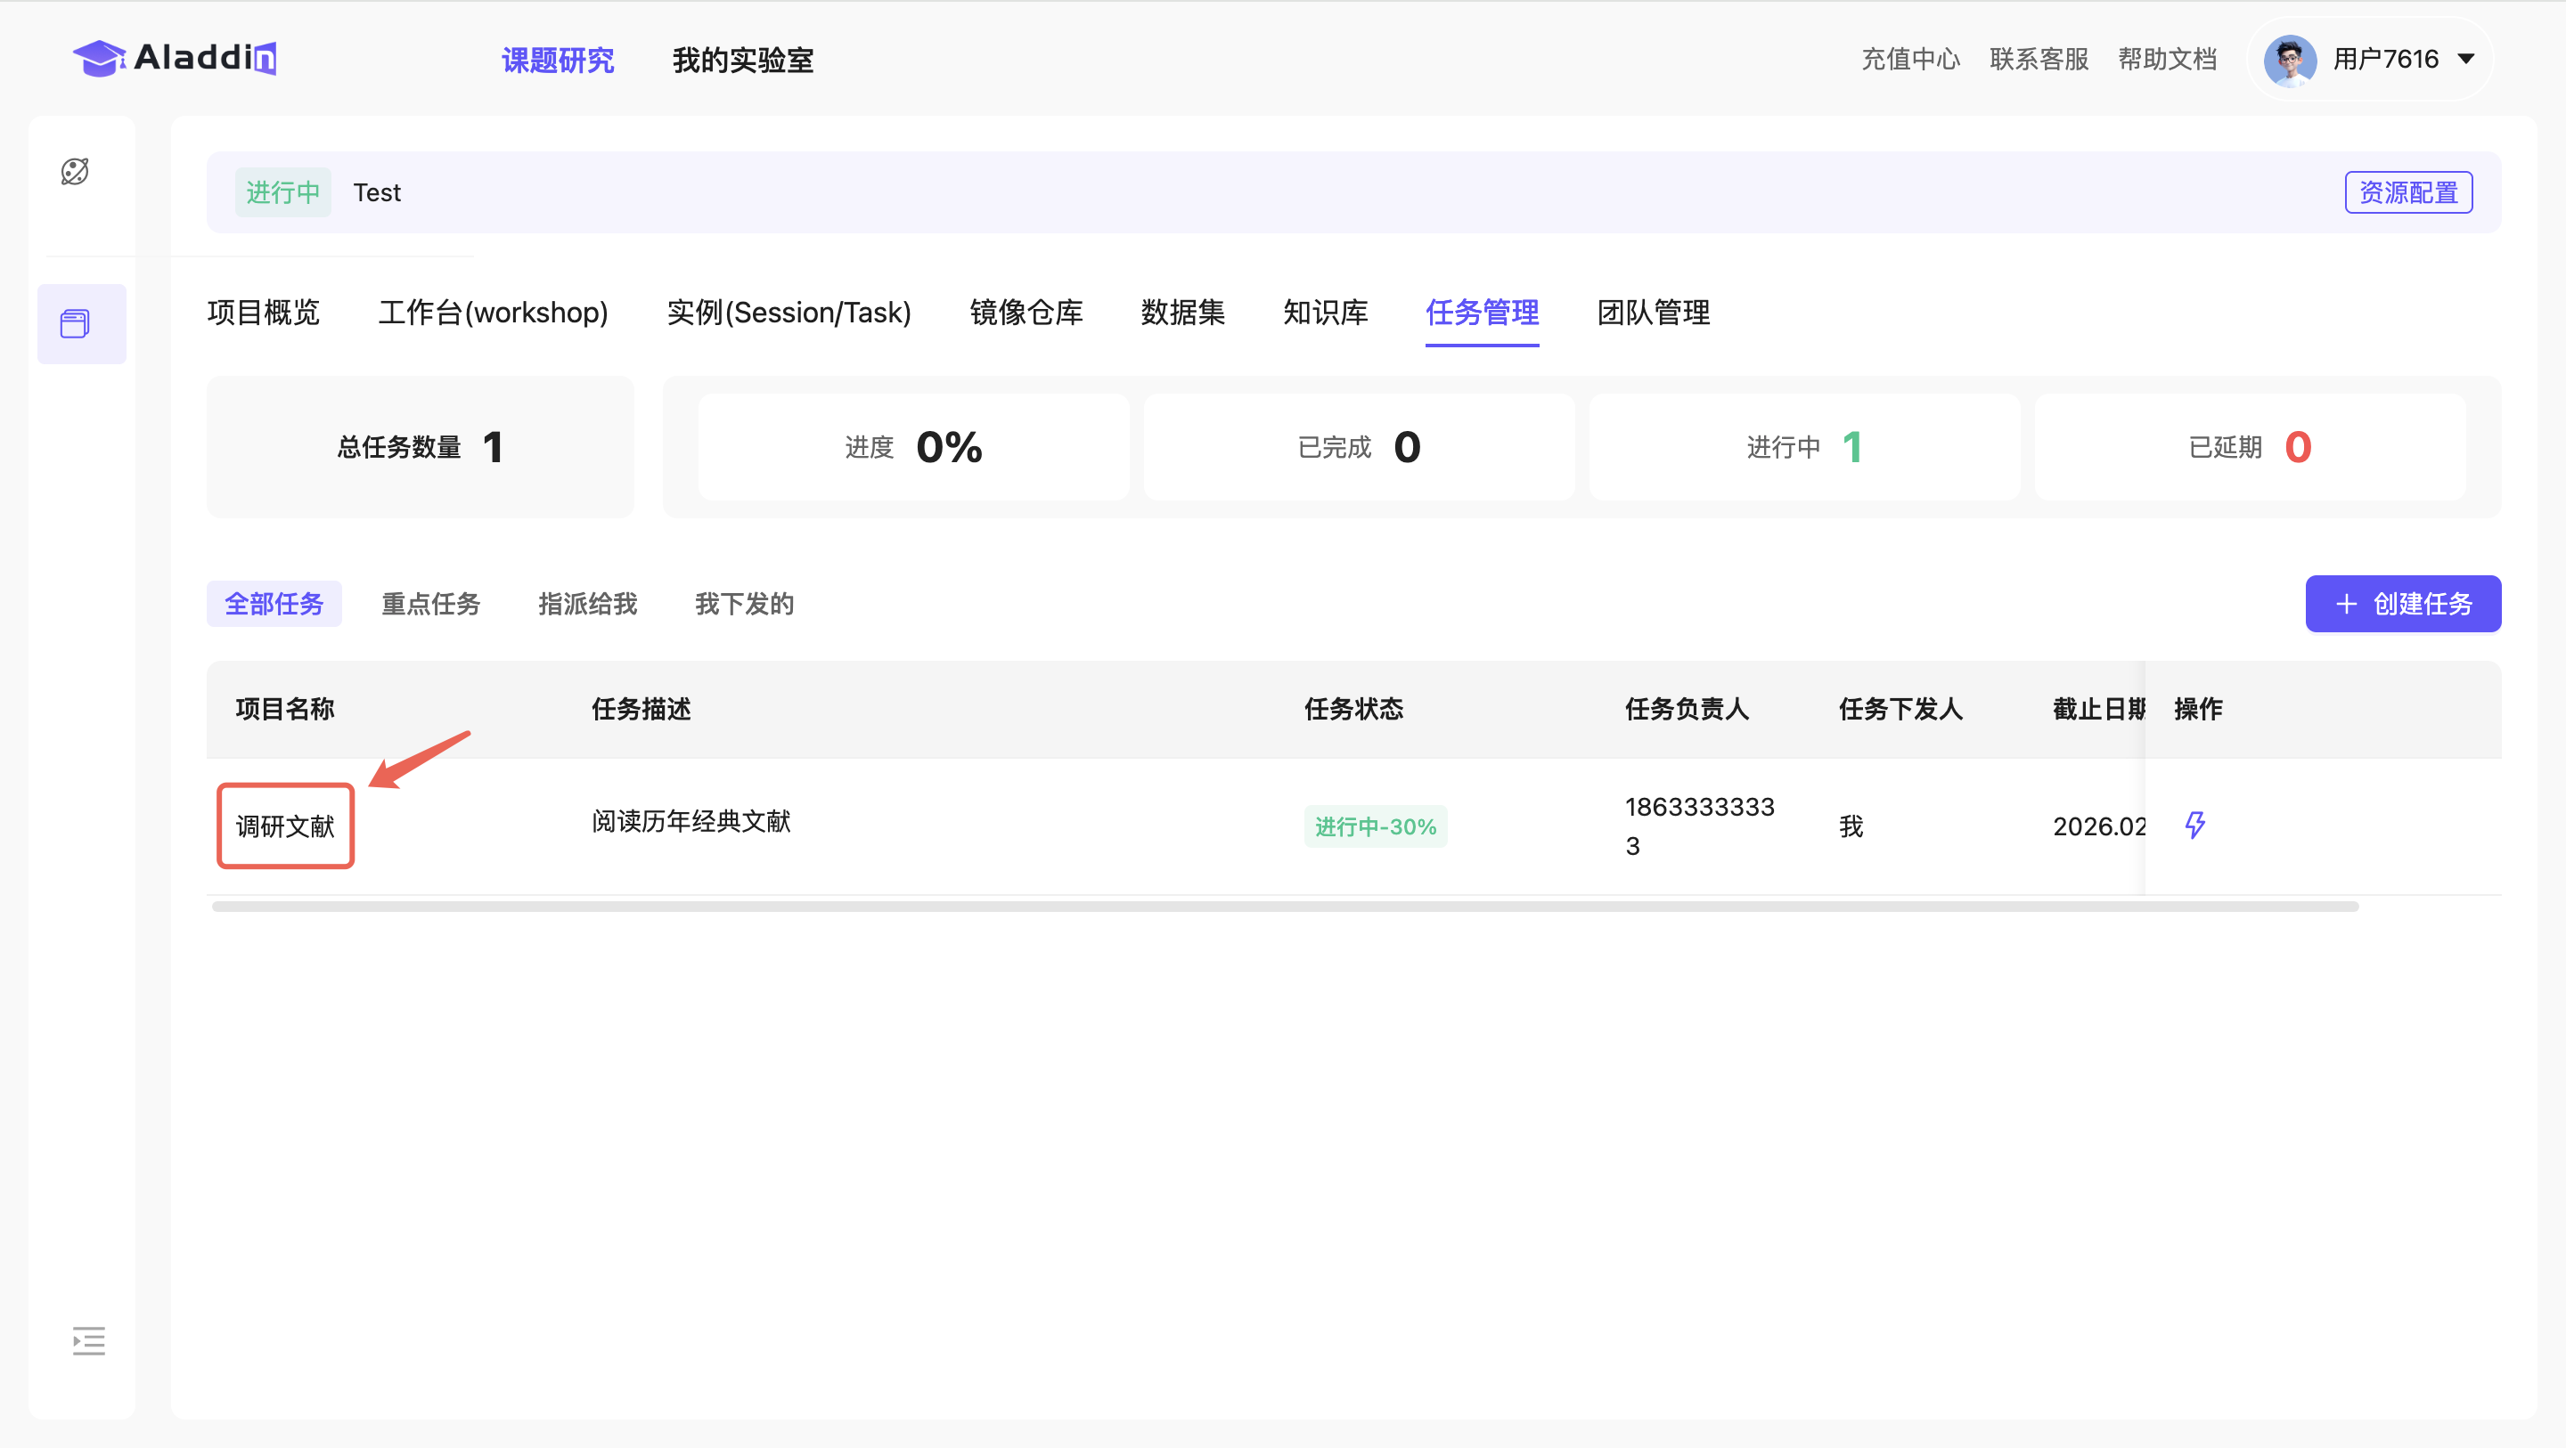
Task: Go to 实例(Session/Task) tab
Action: [788, 312]
